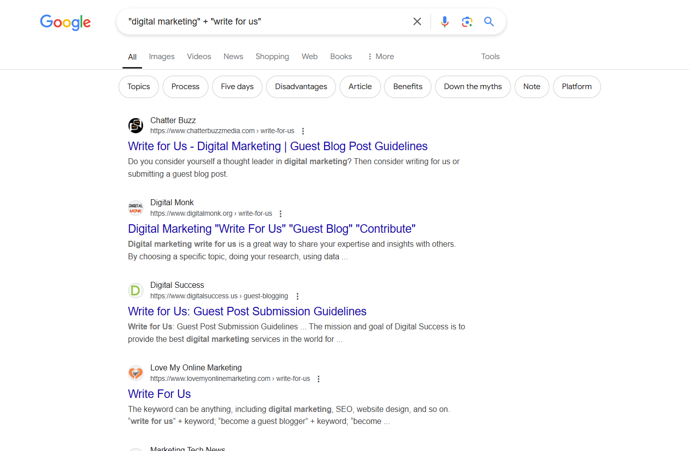Select the Down the myths chip
The image size is (689, 451).
pos(472,87)
